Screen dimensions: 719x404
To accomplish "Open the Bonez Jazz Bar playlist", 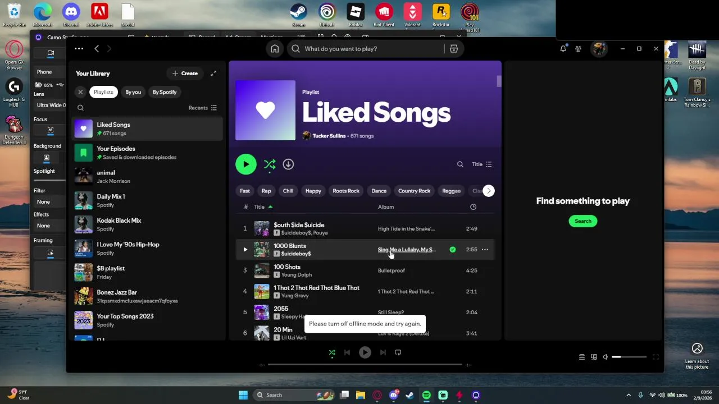I will (x=148, y=296).
